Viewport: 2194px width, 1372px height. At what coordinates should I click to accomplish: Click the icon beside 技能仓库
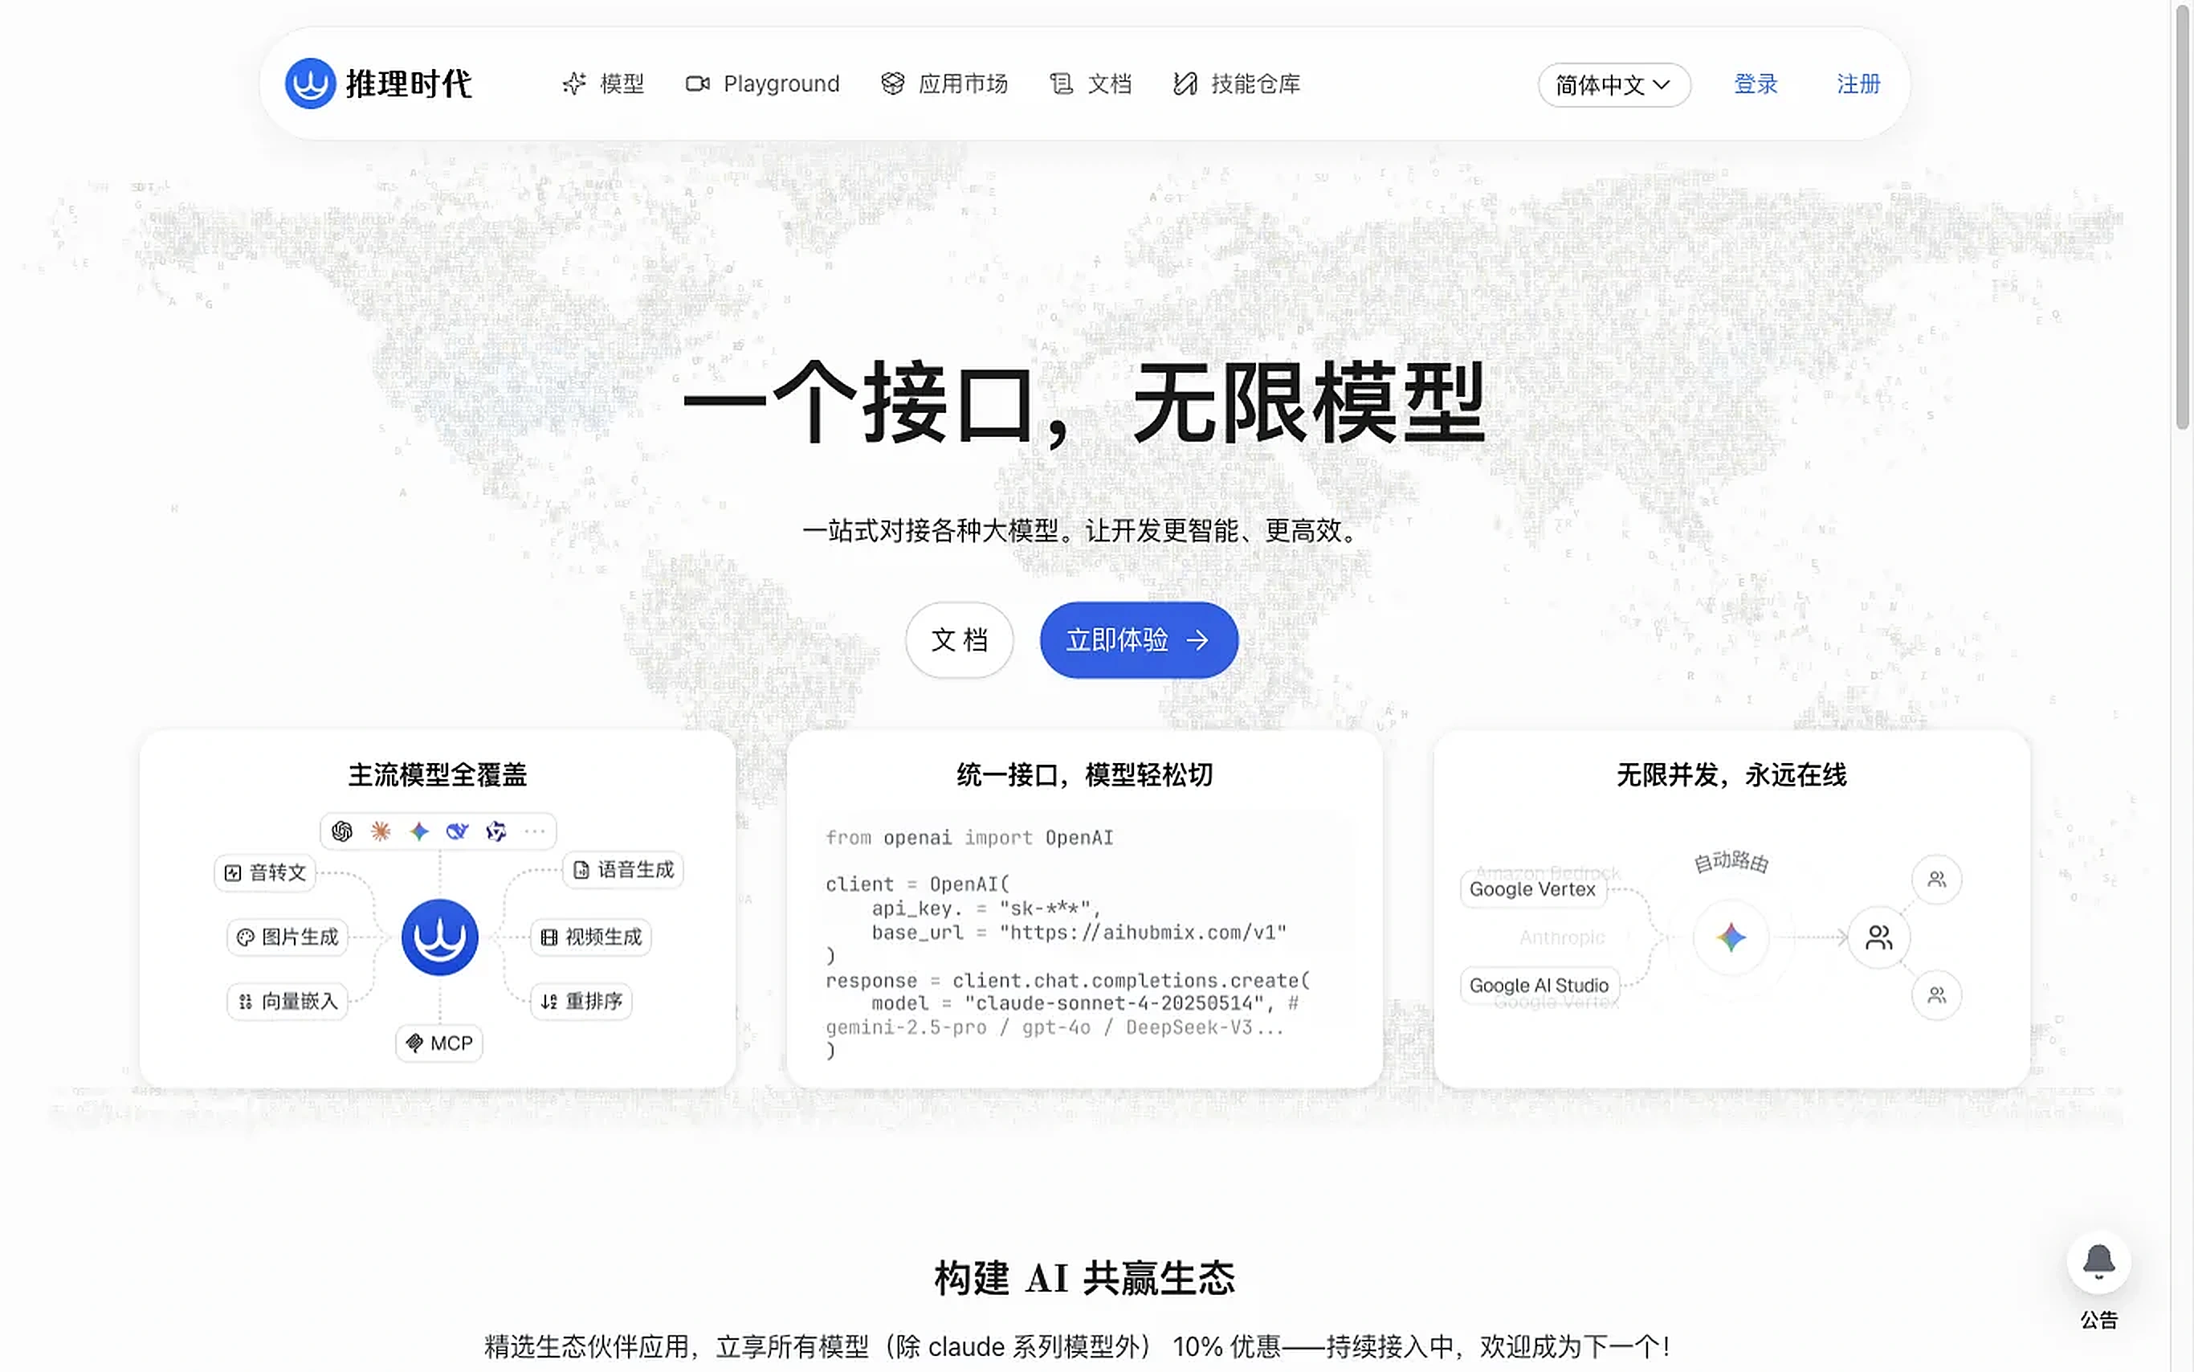(x=1185, y=84)
